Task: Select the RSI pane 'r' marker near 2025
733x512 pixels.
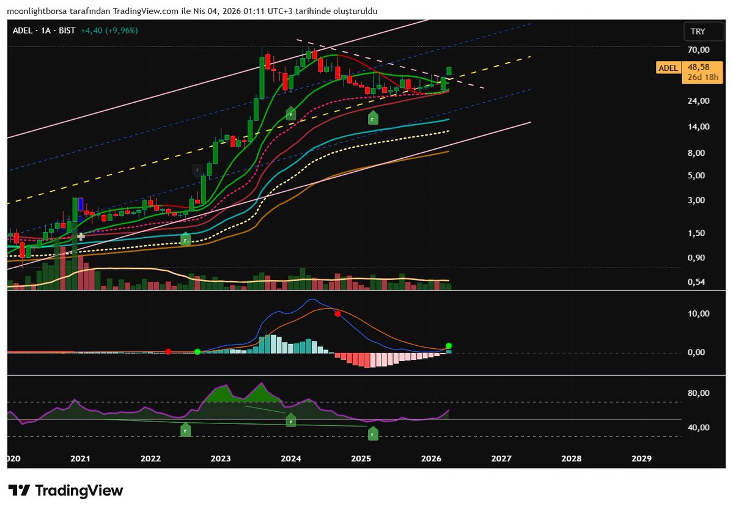Action: pyautogui.click(x=372, y=434)
